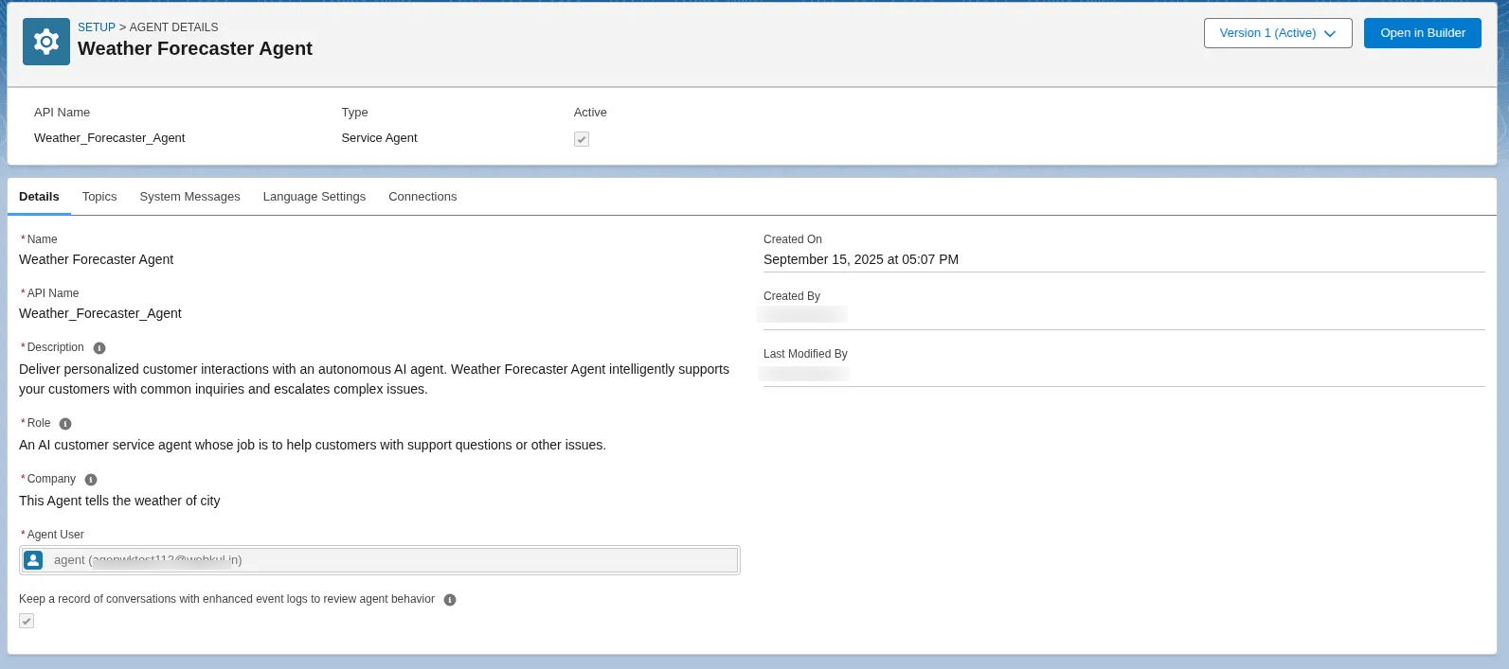Click the Name value in Details section
Viewport: 1509px width, 669px height.
tap(97, 259)
